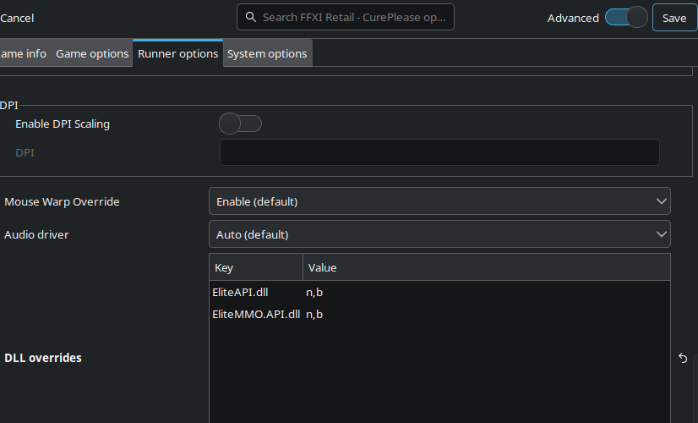The image size is (698, 423).
Task: Click the Mouse Warp Override label
Action: [x=62, y=201]
